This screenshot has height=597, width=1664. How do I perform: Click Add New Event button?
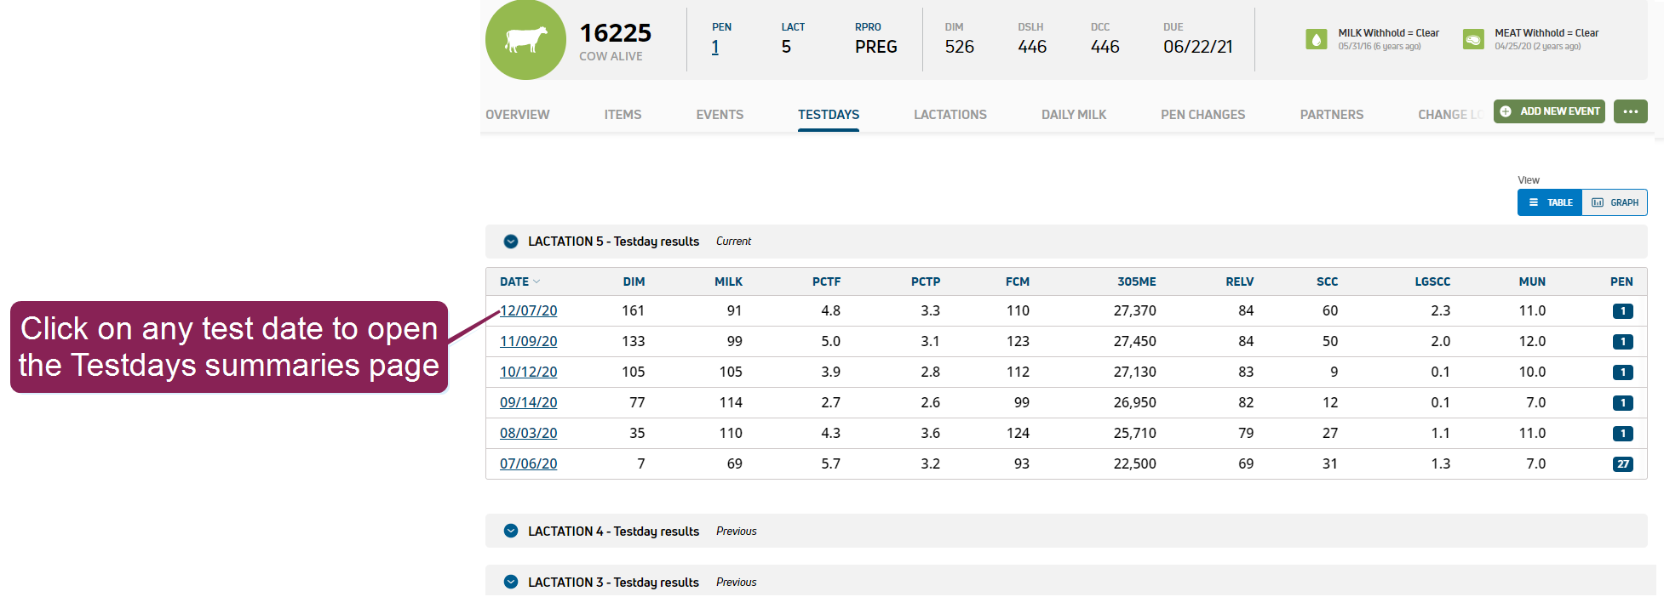pyautogui.click(x=1549, y=111)
